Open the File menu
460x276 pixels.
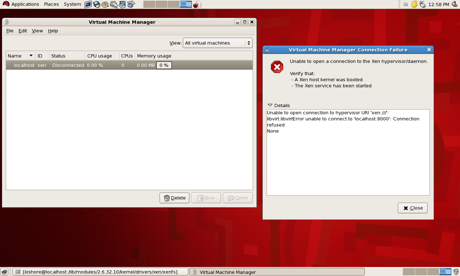point(10,31)
